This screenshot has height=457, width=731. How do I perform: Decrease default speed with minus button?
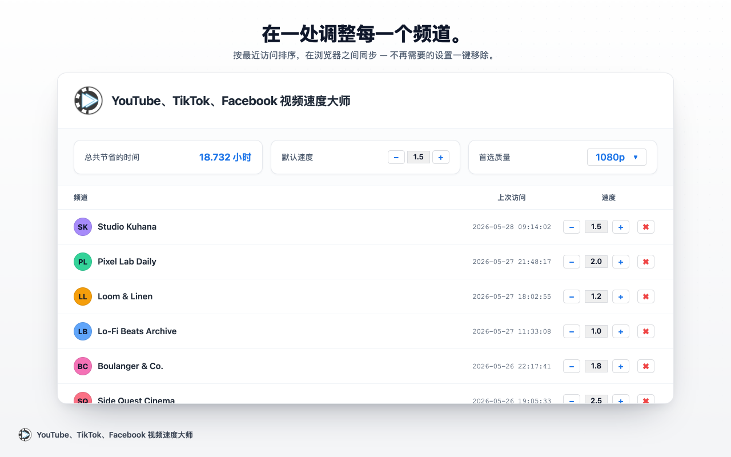click(396, 157)
